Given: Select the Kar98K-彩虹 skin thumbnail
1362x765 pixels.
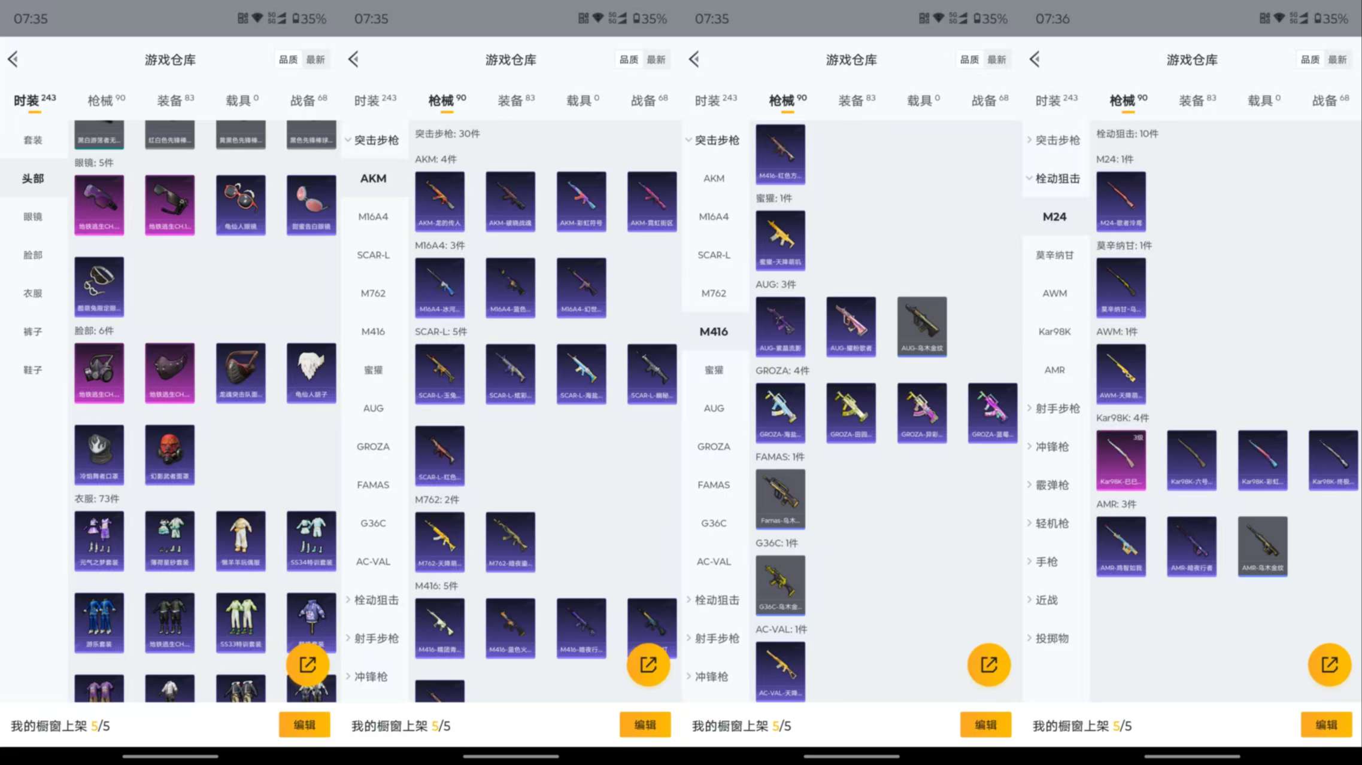Looking at the screenshot, I should (x=1262, y=460).
